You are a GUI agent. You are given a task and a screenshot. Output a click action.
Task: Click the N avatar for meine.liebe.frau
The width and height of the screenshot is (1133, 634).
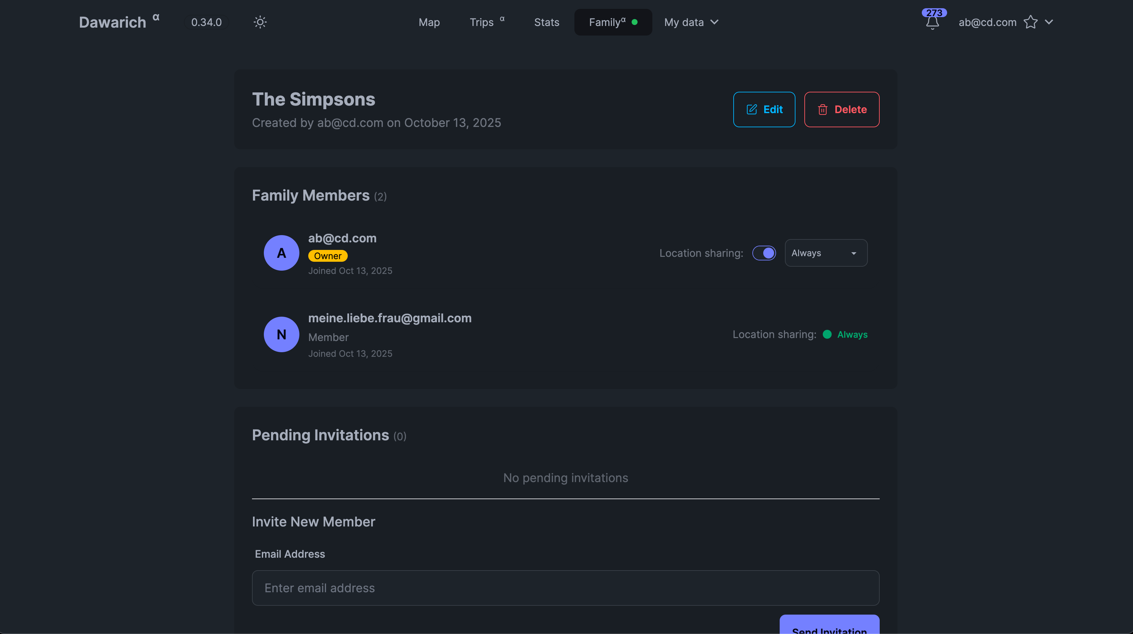click(281, 334)
